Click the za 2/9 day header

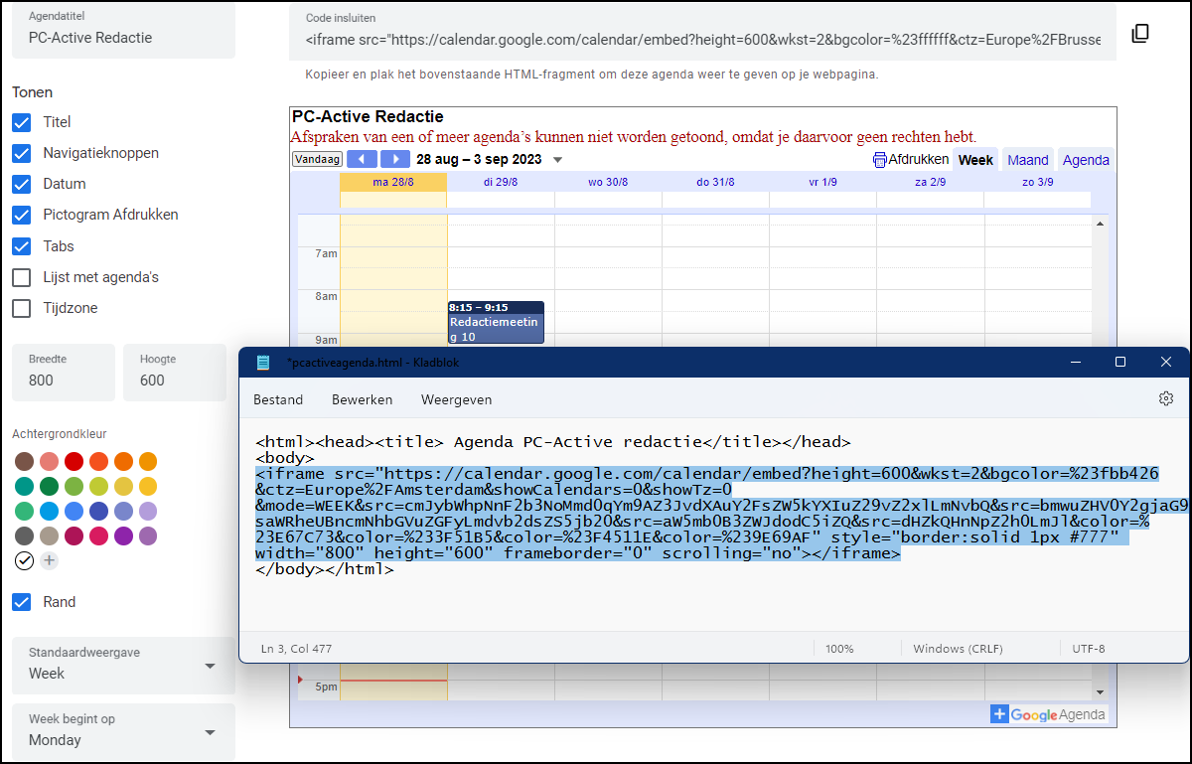coord(930,182)
